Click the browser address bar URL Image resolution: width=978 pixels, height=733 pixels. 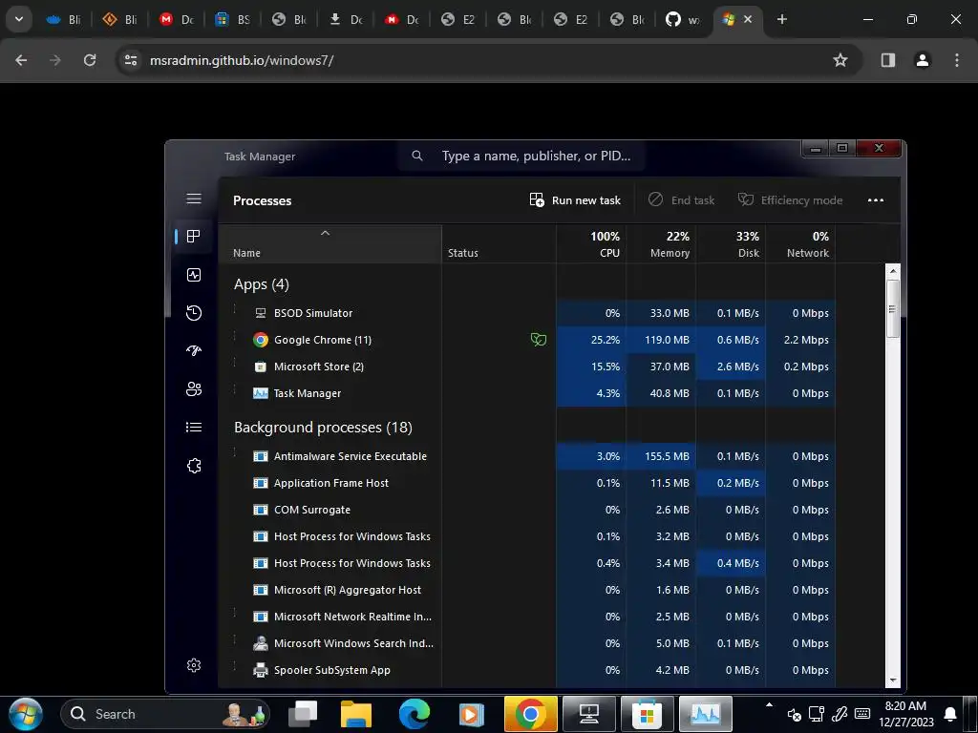click(242, 60)
